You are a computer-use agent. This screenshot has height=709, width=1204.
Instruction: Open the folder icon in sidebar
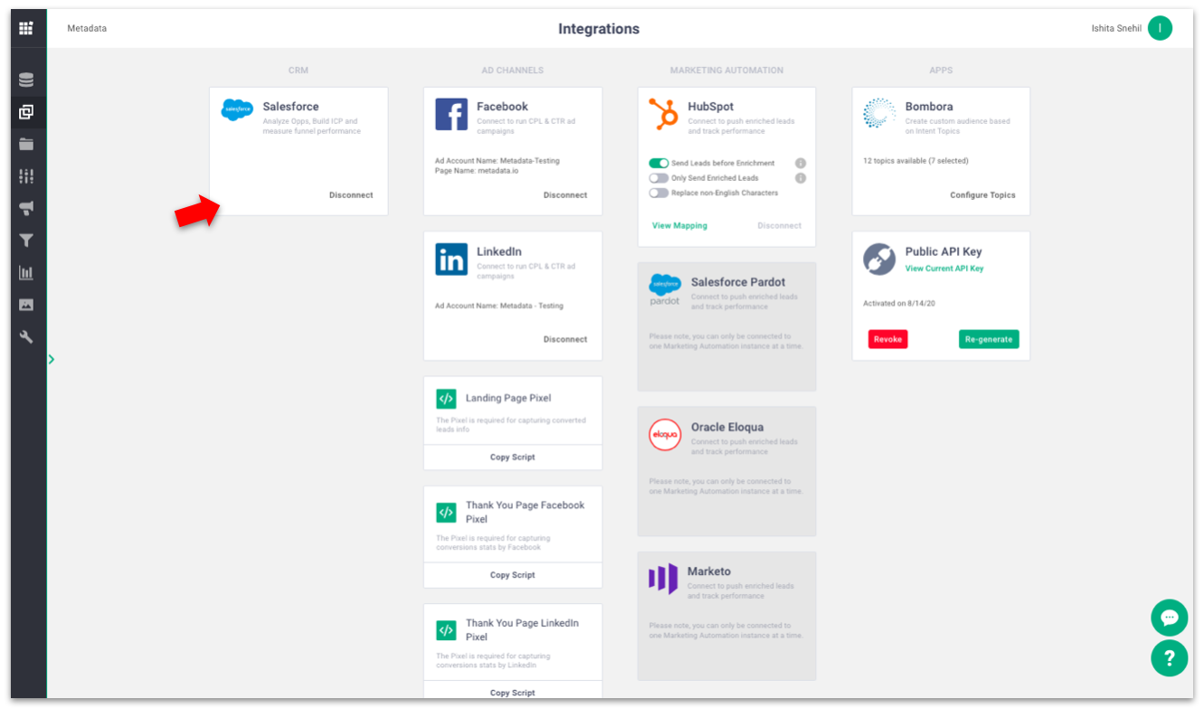point(26,145)
